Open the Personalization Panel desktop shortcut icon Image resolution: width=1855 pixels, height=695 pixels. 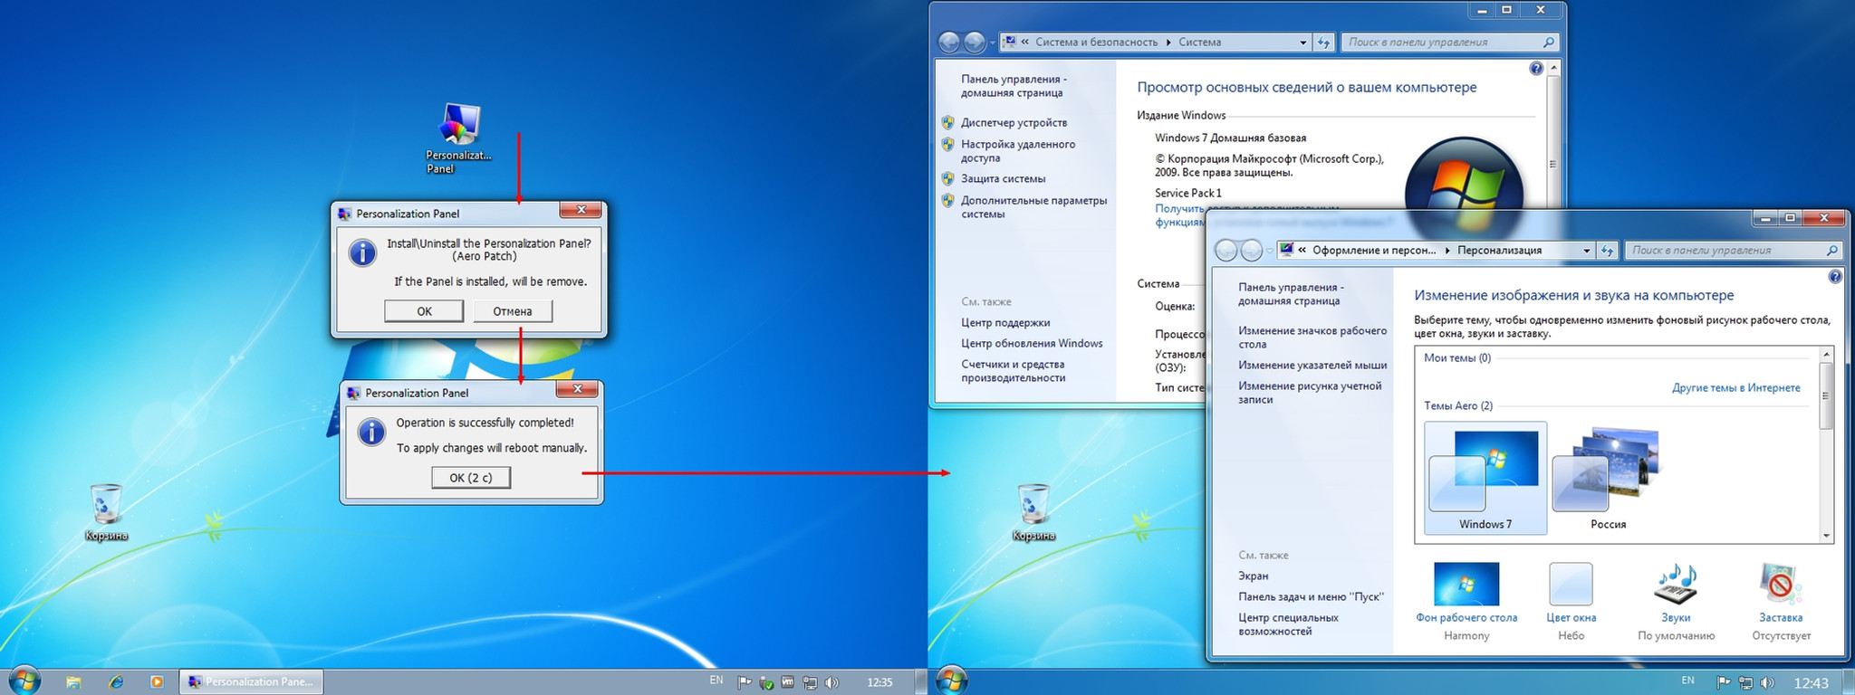click(459, 138)
